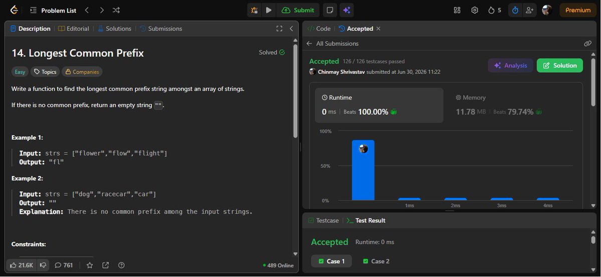Image resolution: width=601 pixels, height=277 pixels.
Task: Click the invite user icon
Action: [529, 10]
